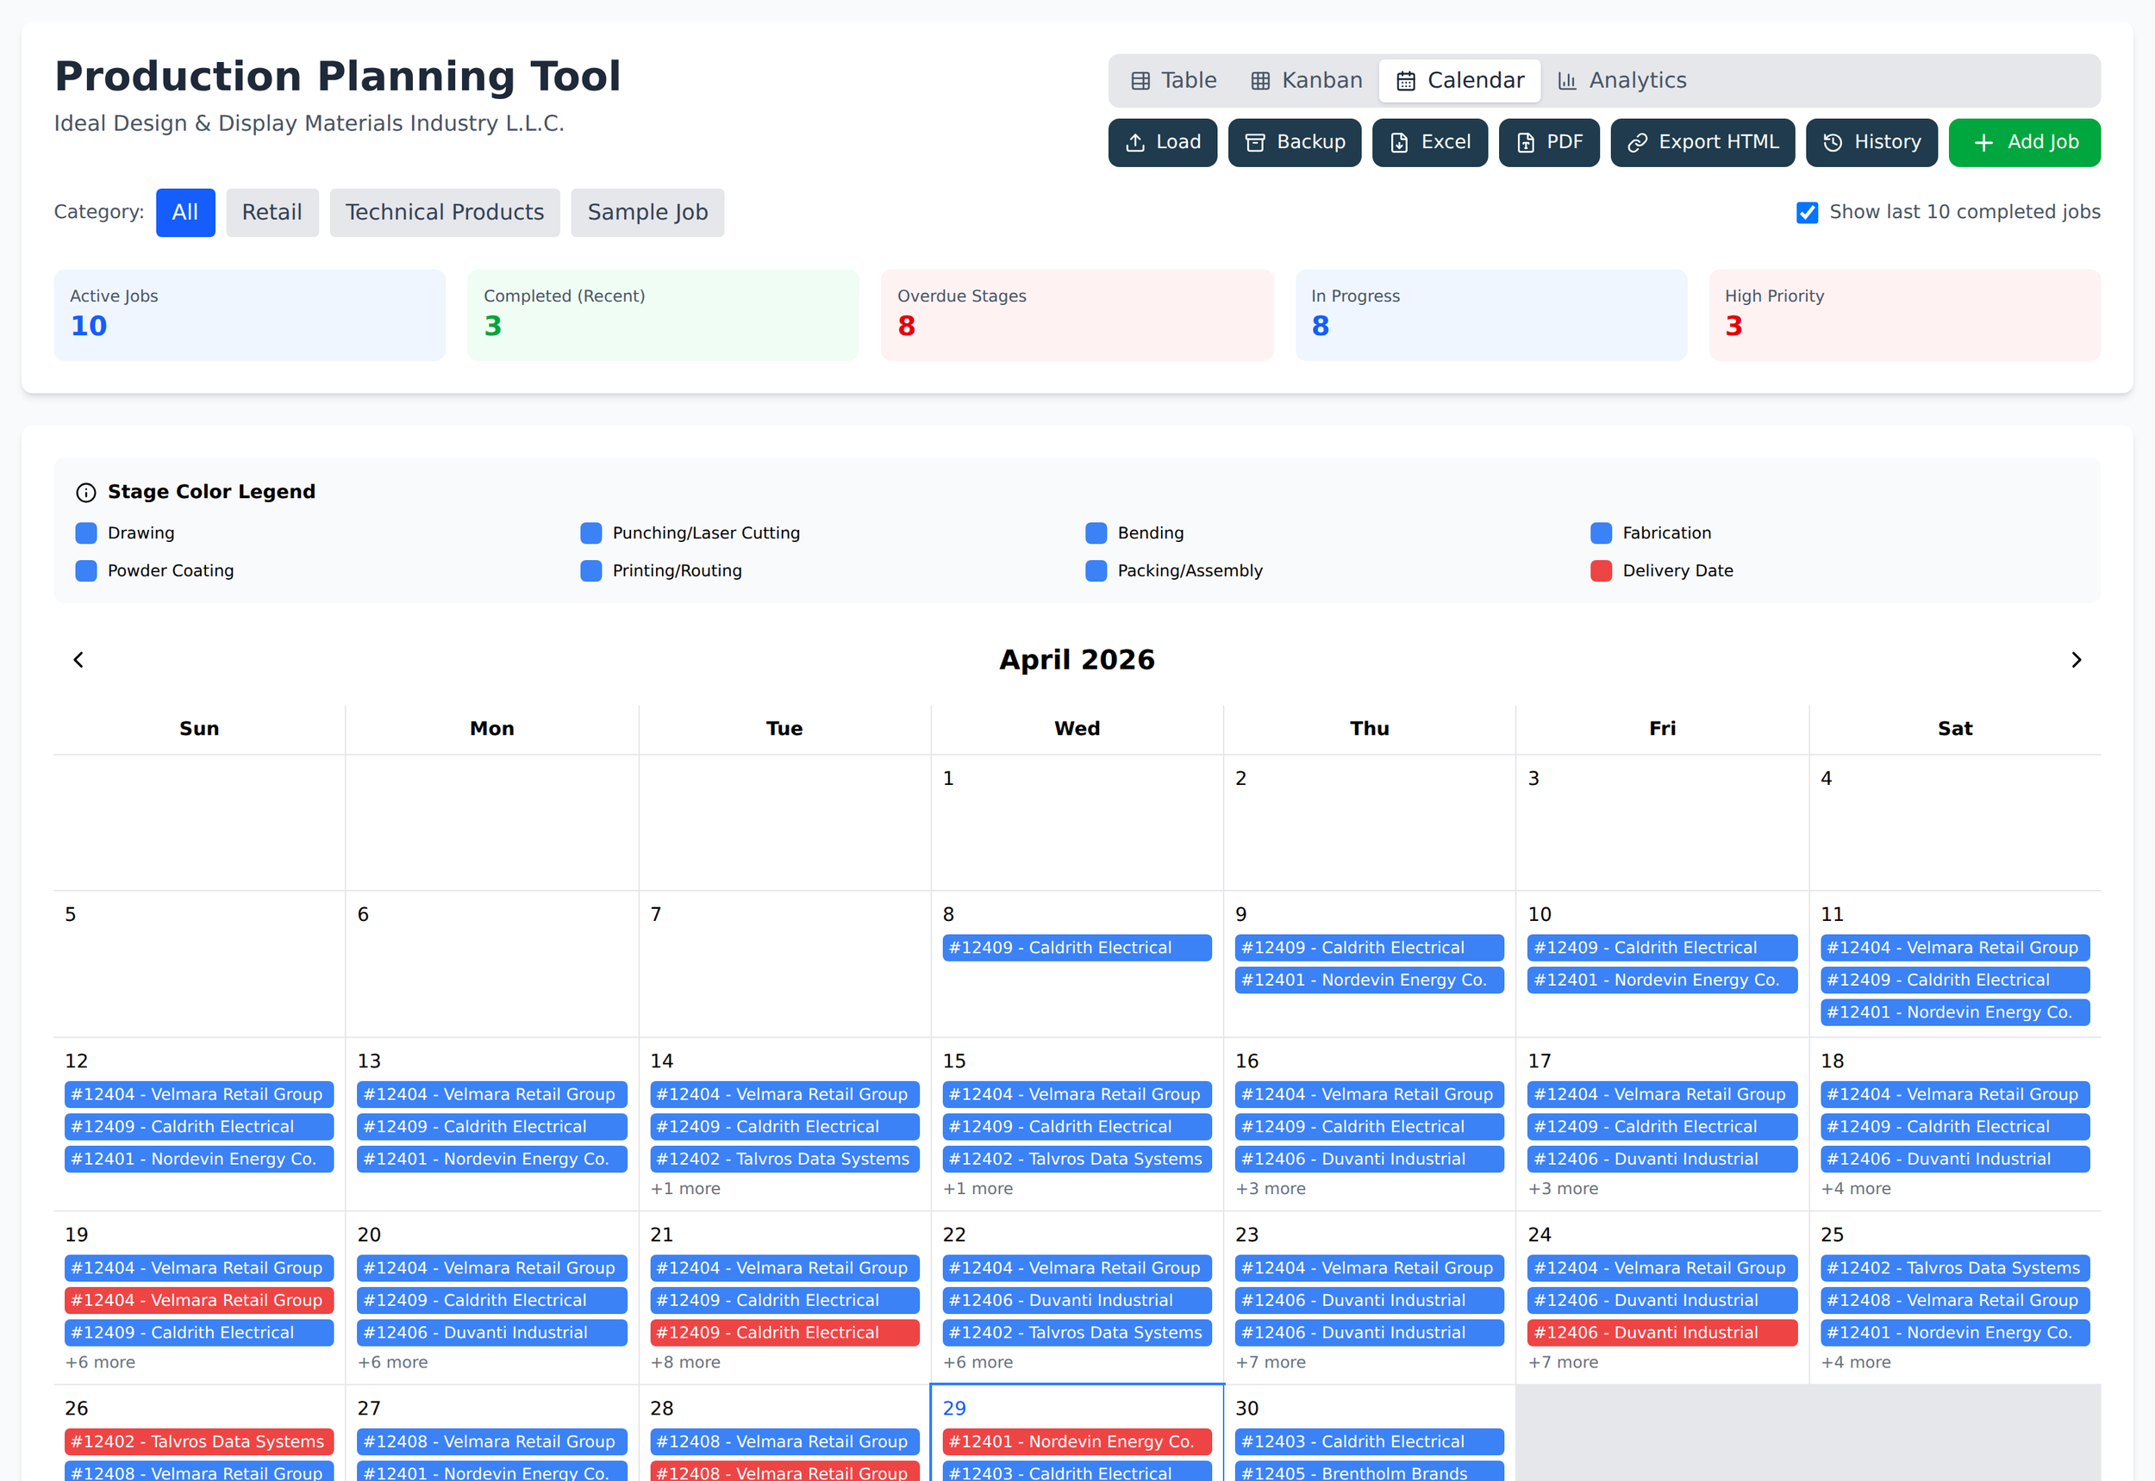This screenshot has width=2155, height=1481.
Task: Click the Backup archive icon
Action: 1254,143
